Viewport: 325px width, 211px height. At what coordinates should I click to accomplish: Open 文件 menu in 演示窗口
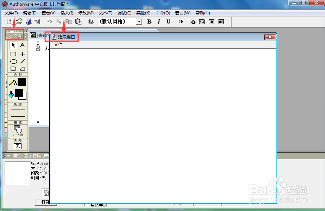pos(58,44)
